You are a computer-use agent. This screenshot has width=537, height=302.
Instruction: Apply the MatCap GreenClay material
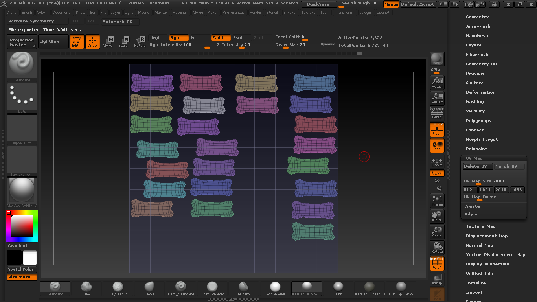click(370, 289)
